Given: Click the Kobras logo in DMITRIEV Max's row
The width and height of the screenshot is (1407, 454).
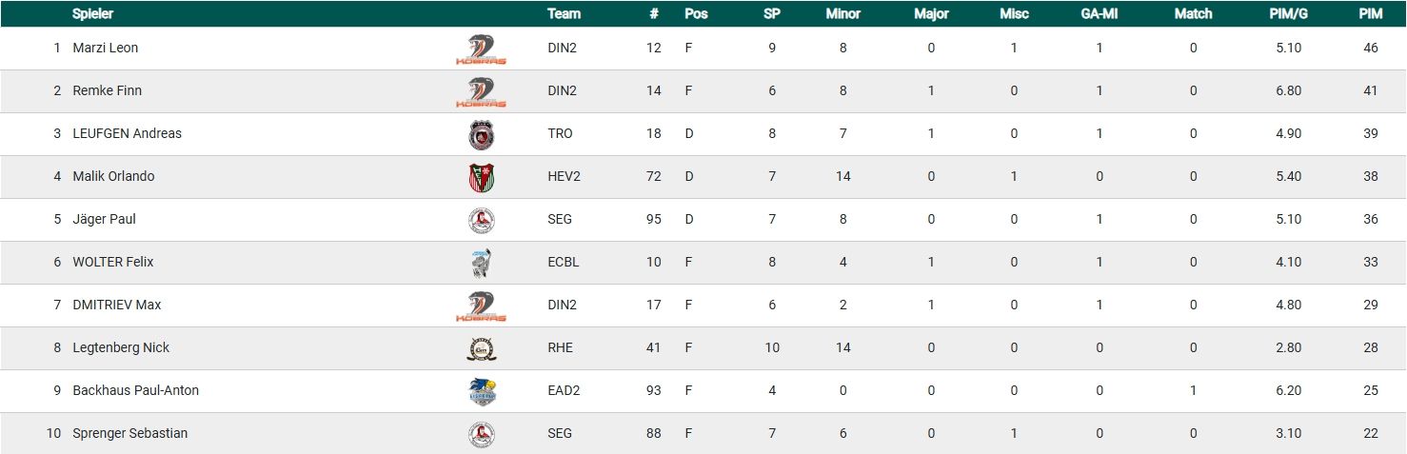Looking at the screenshot, I should click(x=481, y=306).
